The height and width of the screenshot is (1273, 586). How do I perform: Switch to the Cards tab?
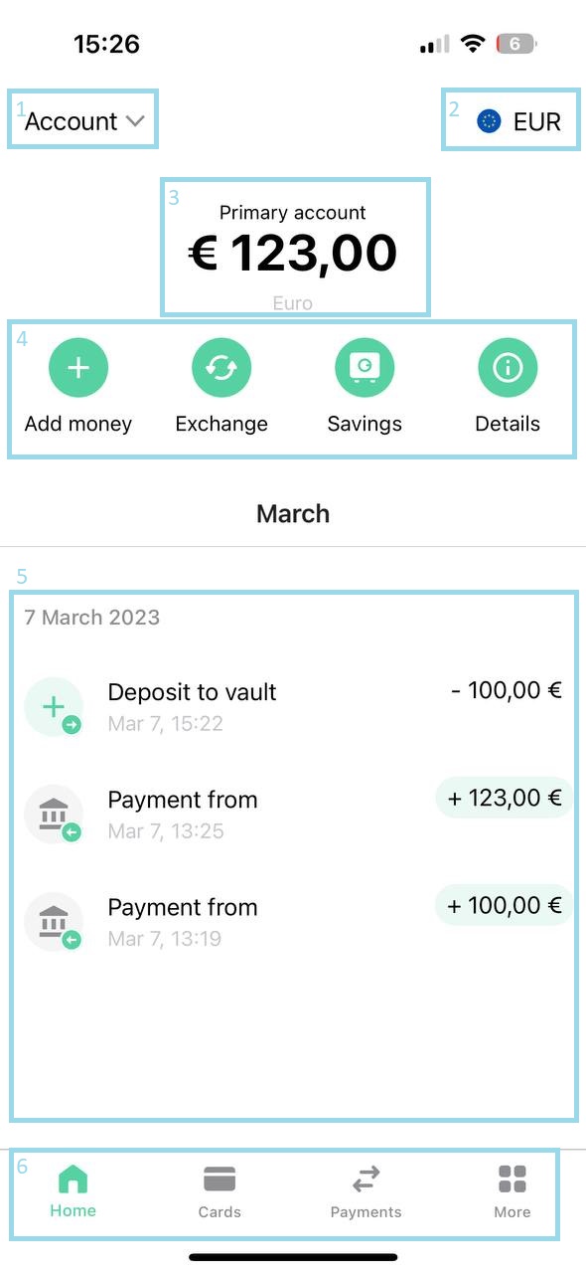220,1192
